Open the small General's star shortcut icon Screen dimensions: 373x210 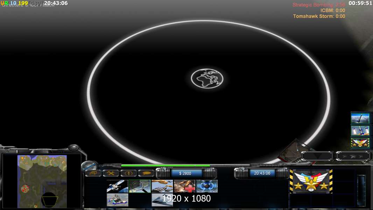pos(360,143)
